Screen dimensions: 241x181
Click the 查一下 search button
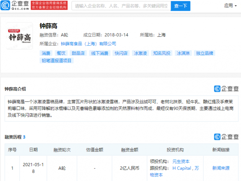pos(181,6)
